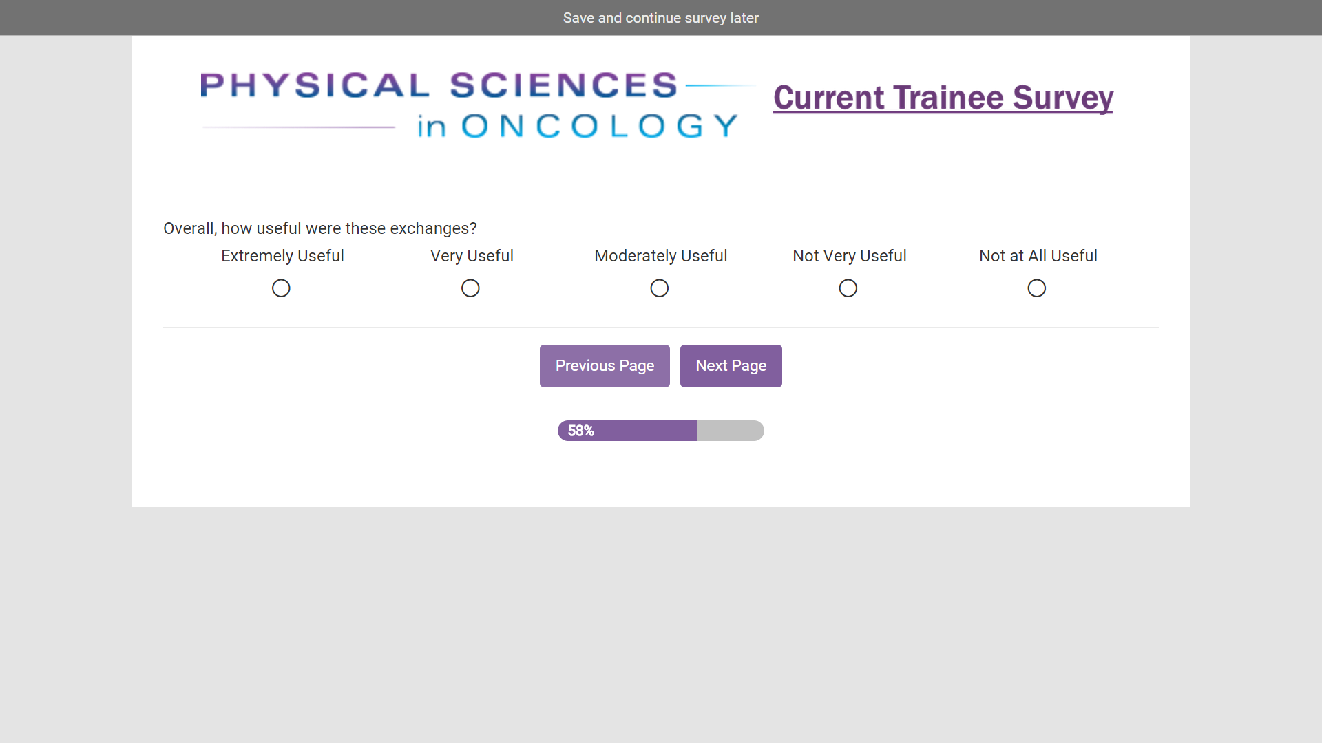Pick the Not Very Useful radio circle

click(x=848, y=288)
